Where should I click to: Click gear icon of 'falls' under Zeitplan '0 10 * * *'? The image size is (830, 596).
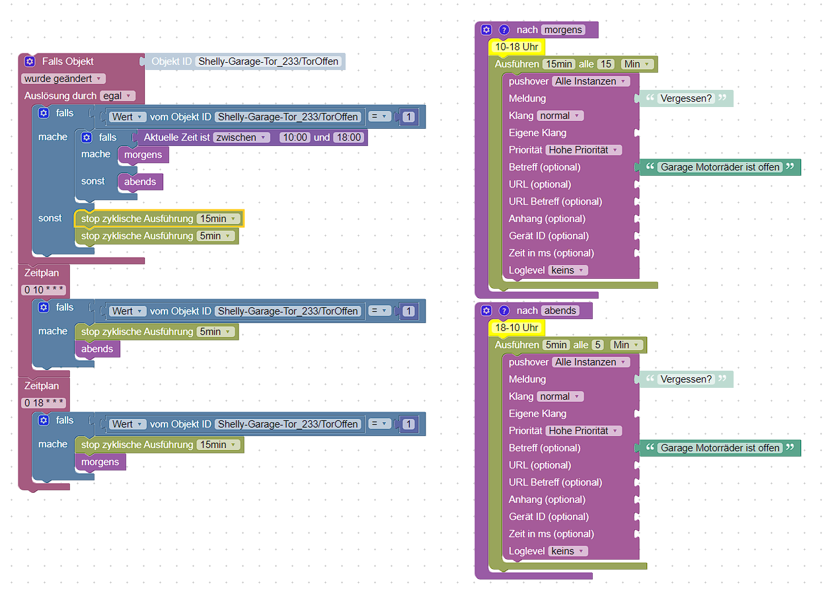click(x=44, y=307)
